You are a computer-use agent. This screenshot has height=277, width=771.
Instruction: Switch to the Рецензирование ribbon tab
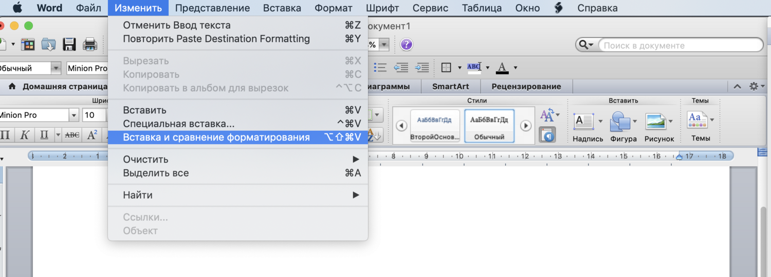526,86
